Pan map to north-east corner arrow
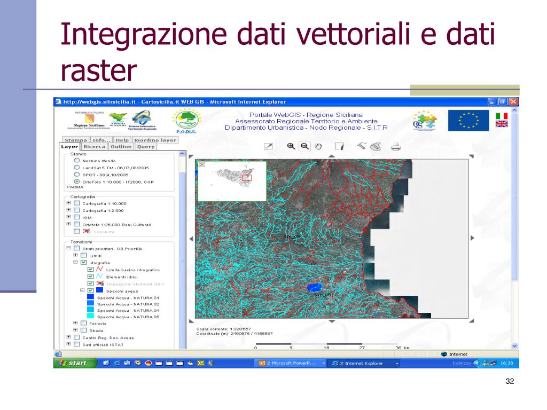 [471, 156]
